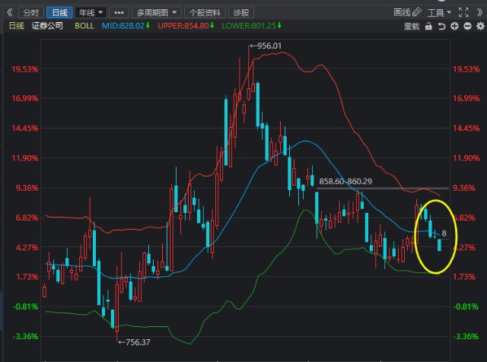Collapse the left panel with double chevron
This screenshot has width=487, height=362.
(x=9, y=12)
